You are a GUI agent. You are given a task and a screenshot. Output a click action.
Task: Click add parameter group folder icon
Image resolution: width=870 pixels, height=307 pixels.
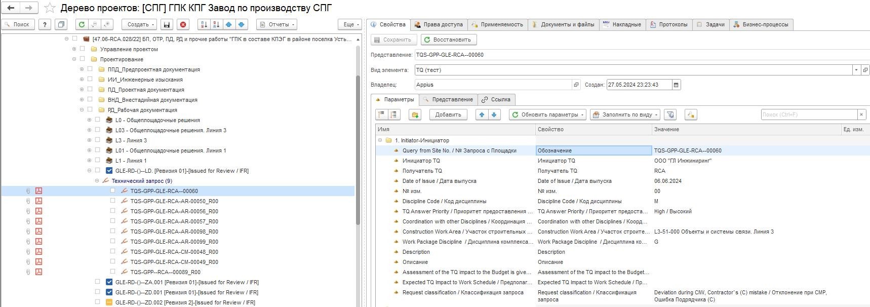click(x=415, y=115)
